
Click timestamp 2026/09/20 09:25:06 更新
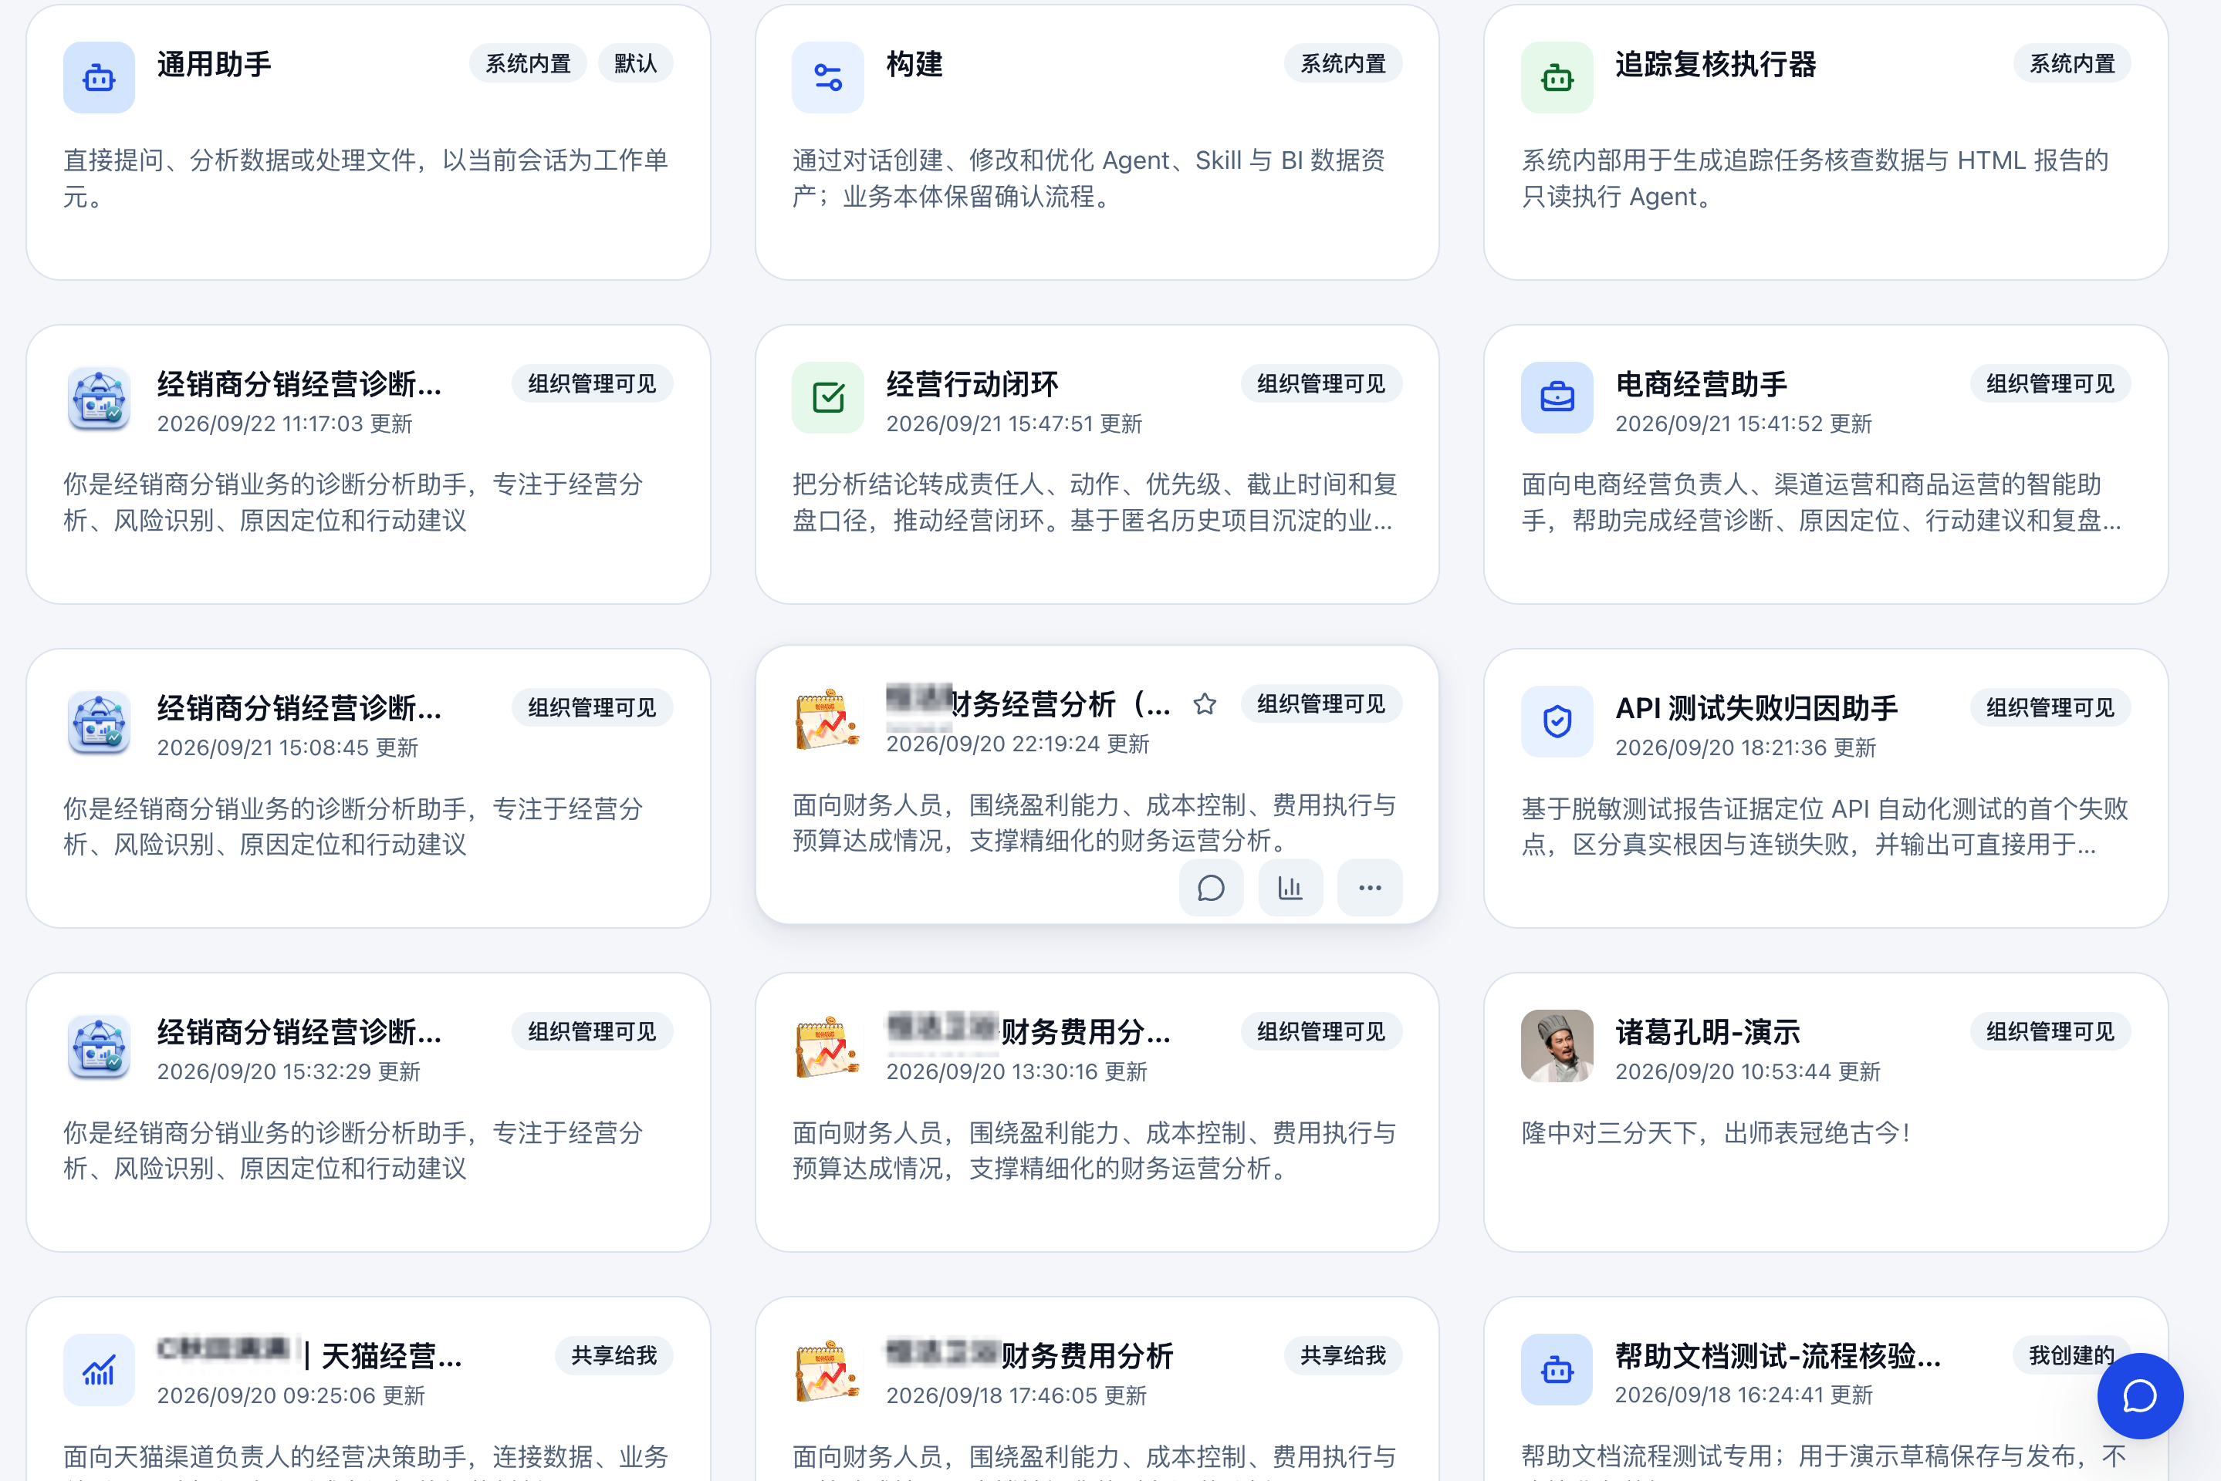pyautogui.click(x=291, y=1395)
